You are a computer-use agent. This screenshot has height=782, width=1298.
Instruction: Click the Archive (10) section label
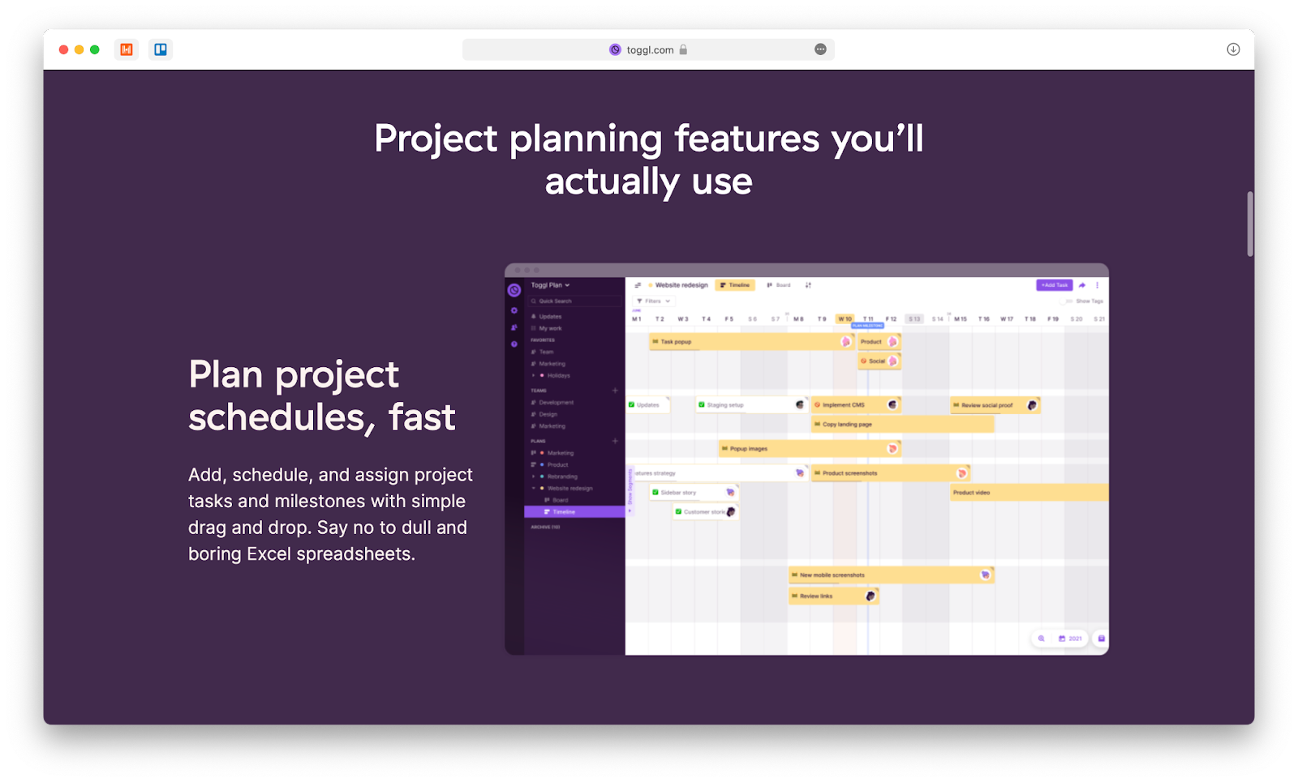click(546, 528)
